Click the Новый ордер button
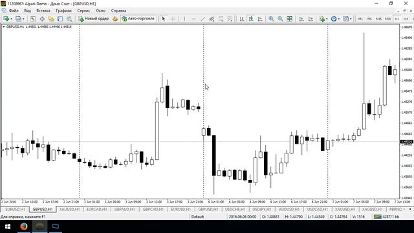This screenshot has width=414, height=233. click(94, 19)
